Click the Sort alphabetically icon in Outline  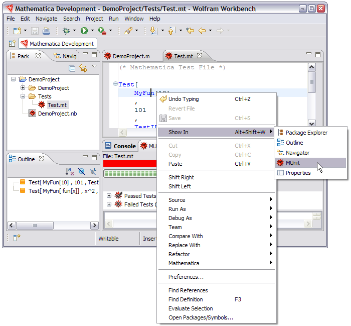click(x=70, y=171)
